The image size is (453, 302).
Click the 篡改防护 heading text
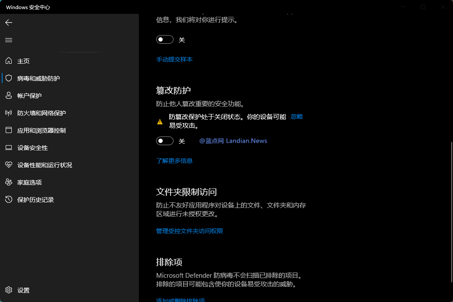tap(173, 90)
